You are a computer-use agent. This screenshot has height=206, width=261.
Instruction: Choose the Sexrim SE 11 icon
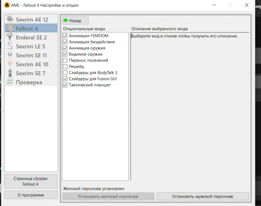pos(10,55)
